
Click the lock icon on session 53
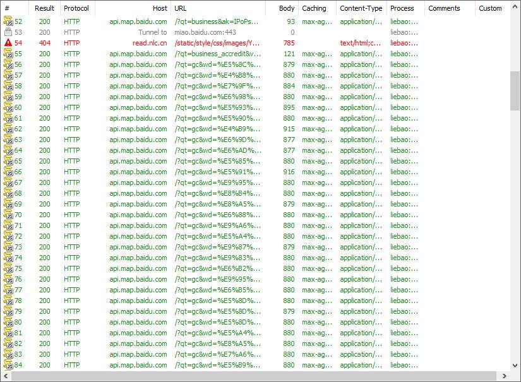pos(8,32)
